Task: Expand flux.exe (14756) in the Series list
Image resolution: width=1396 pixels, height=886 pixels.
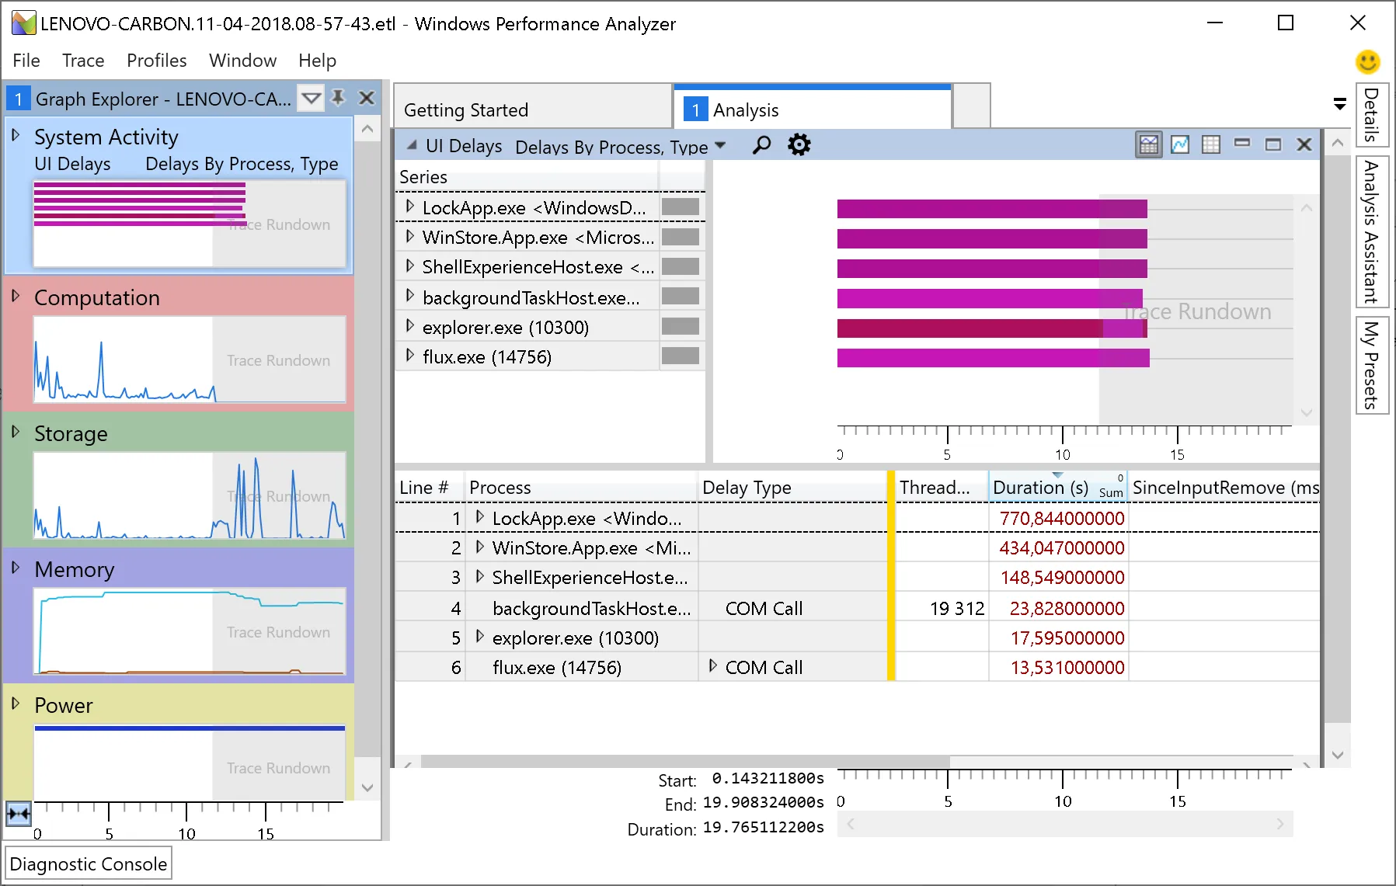Action: coord(410,356)
